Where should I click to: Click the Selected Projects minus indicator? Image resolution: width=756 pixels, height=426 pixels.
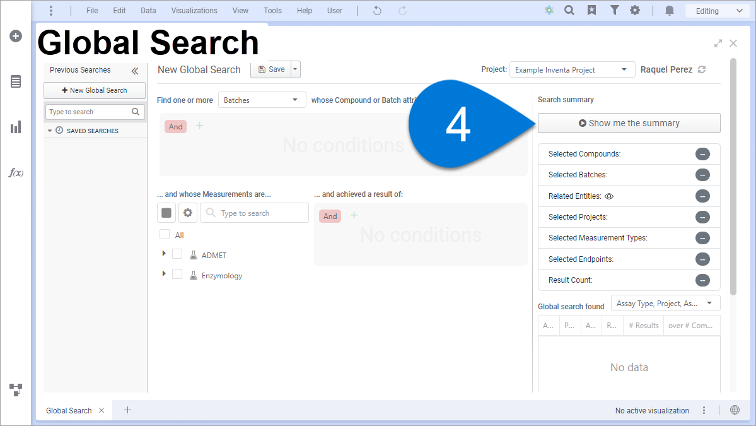point(702,217)
